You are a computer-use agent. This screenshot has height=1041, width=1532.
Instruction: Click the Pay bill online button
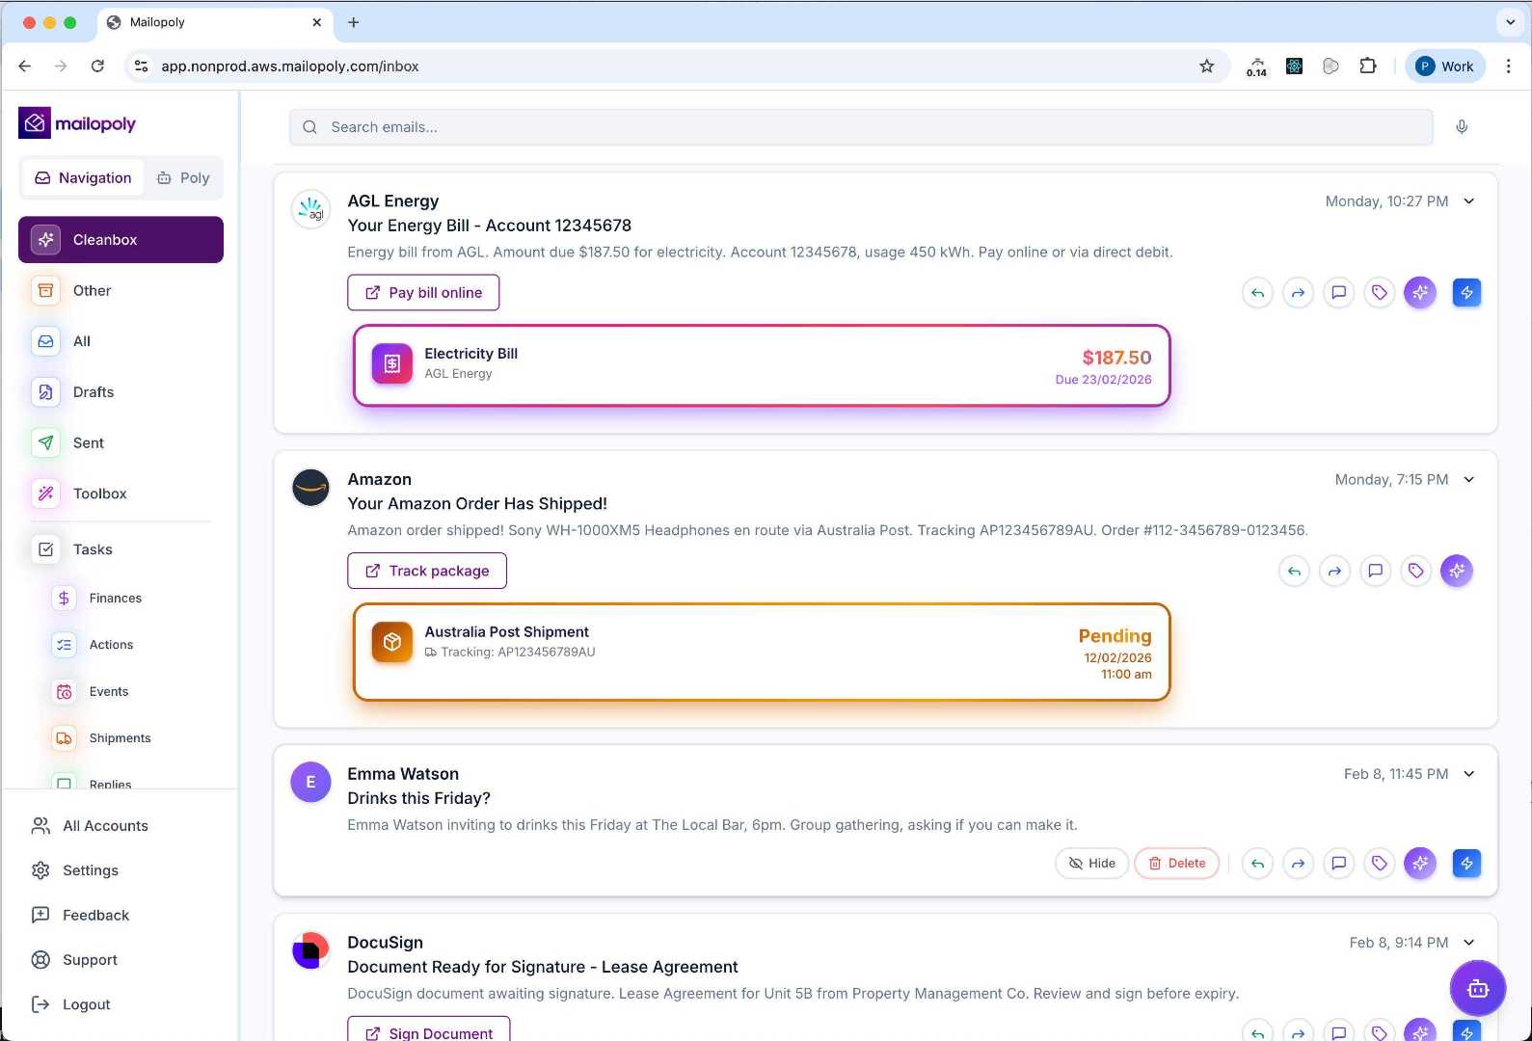(423, 293)
